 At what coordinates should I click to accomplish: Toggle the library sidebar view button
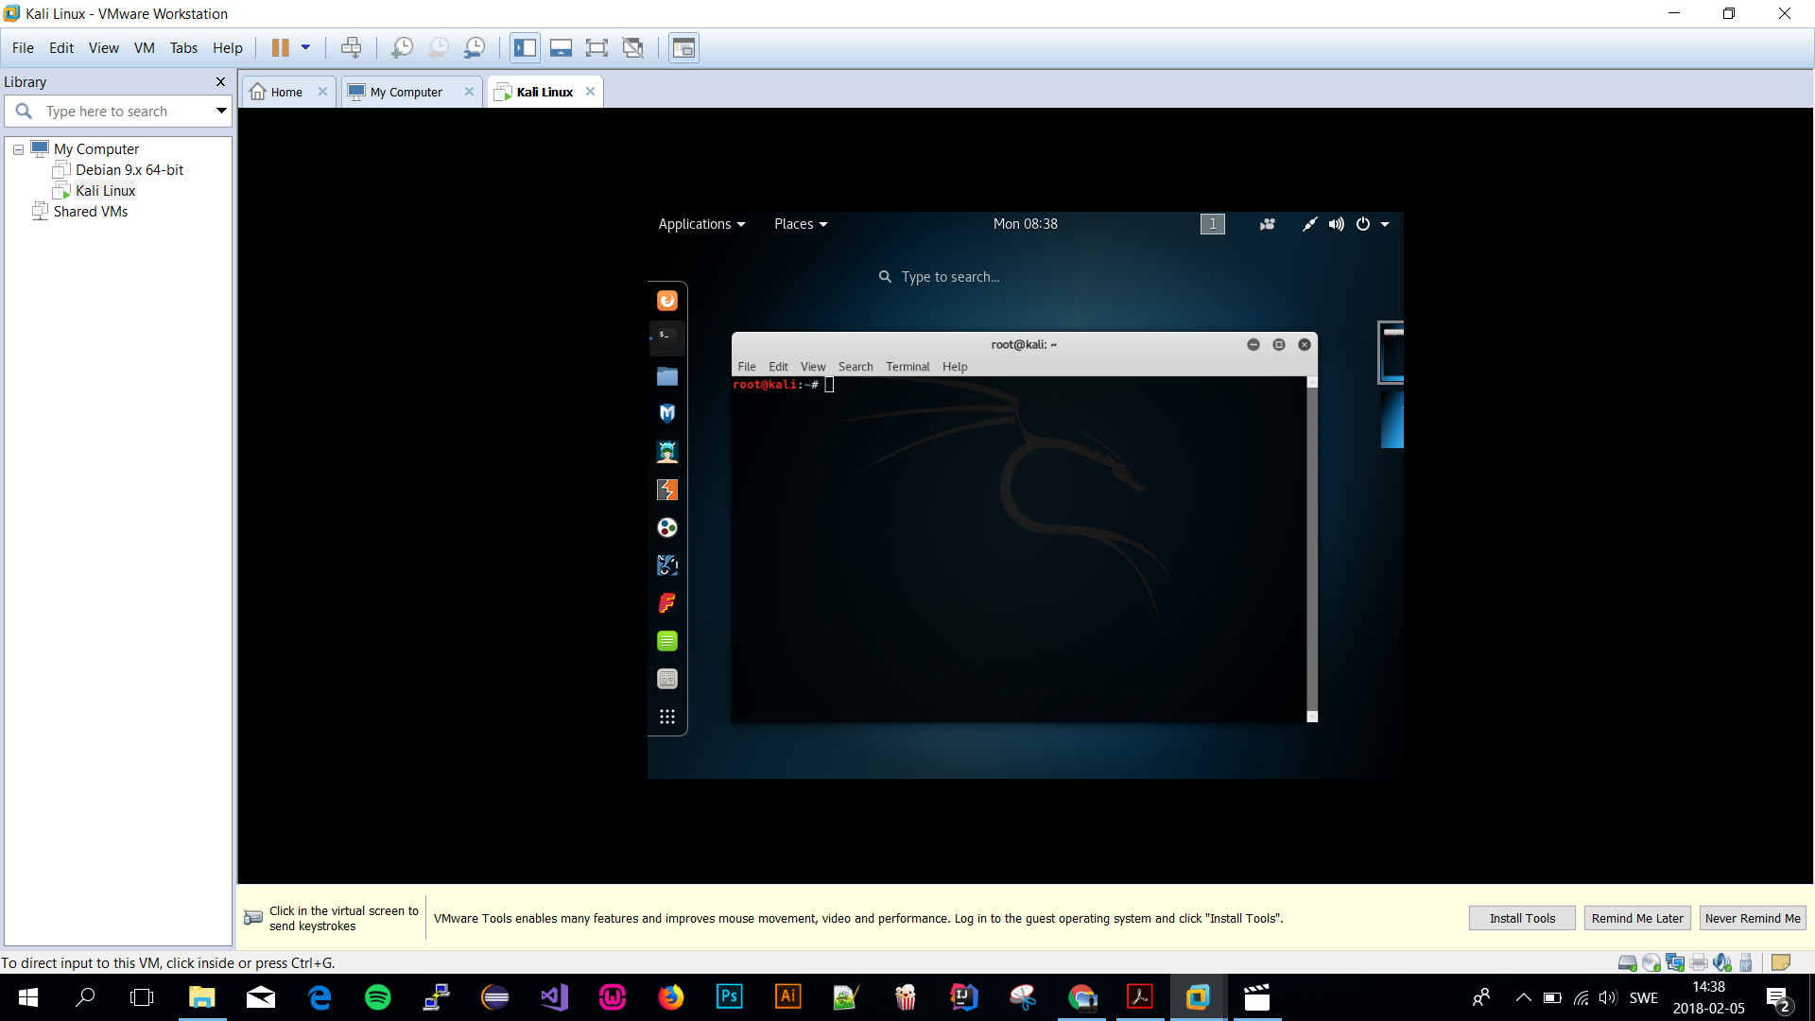click(525, 48)
